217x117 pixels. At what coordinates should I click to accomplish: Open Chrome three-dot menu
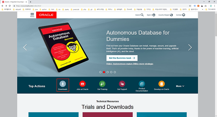coord(215,6)
